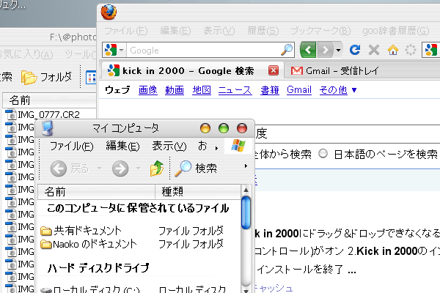Open Firefox 表示(V) menu
440x293 pixels.
pyautogui.click(x=219, y=31)
